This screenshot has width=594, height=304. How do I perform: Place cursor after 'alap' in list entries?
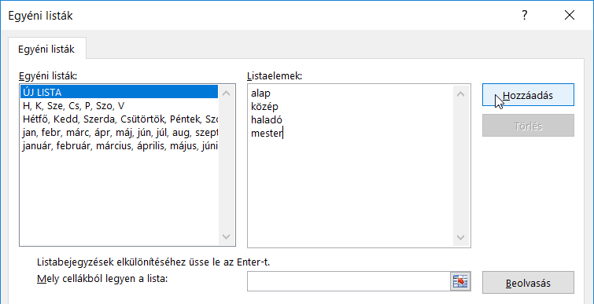coord(271,93)
